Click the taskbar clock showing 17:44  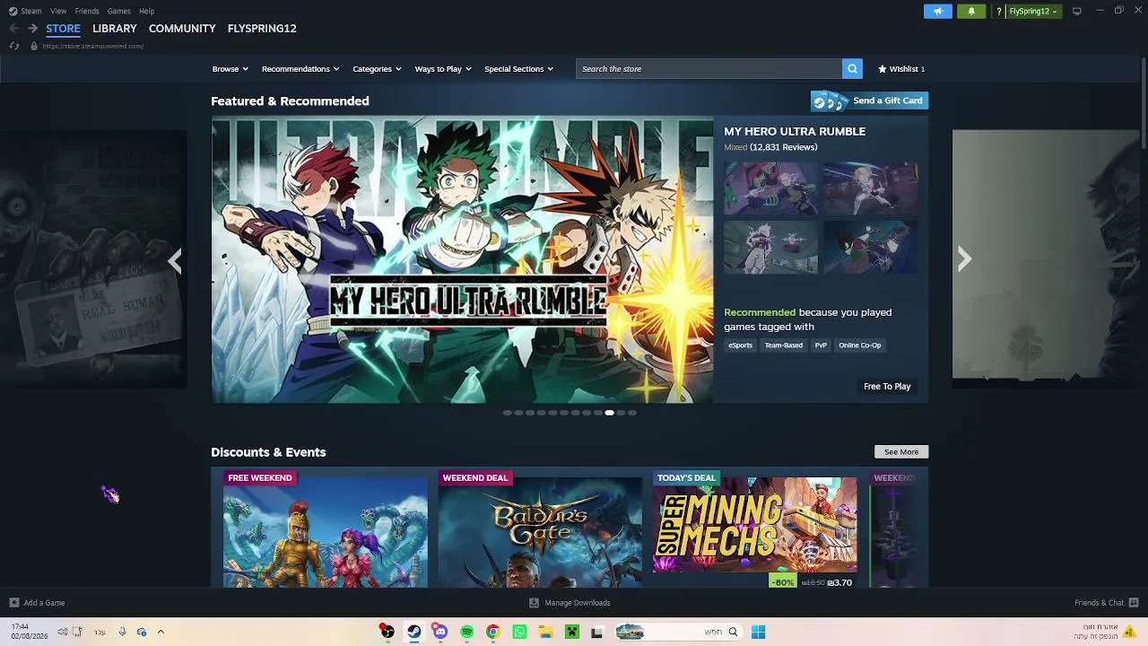pyautogui.click(x=29, y=632)
